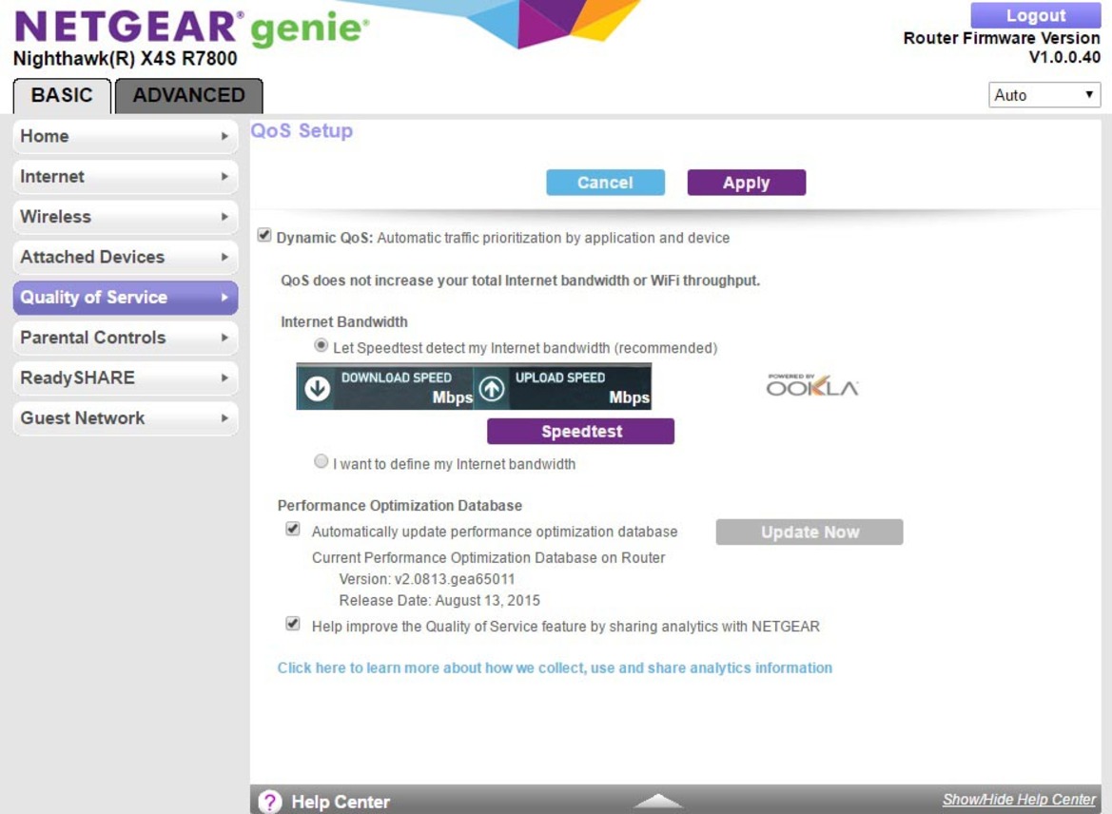Click Performance Optimization Database heading
1112x814 pixels.
point(400,506)
